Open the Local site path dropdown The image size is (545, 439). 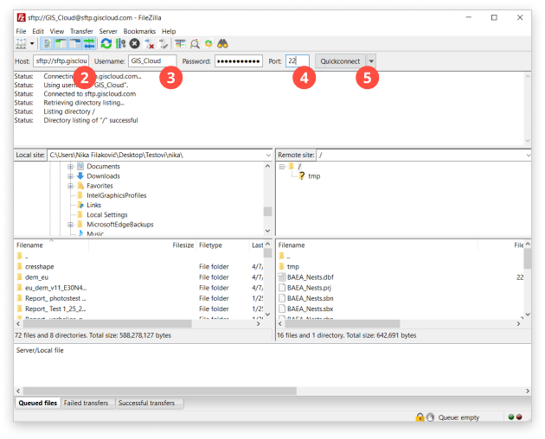(x=268, y=155)
